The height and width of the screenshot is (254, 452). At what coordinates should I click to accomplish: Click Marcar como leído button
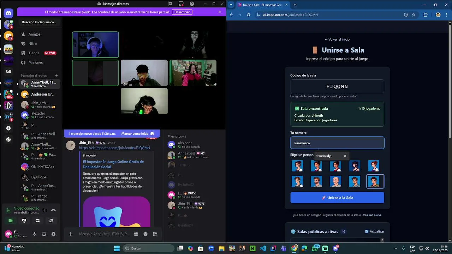tap(138, 134)
